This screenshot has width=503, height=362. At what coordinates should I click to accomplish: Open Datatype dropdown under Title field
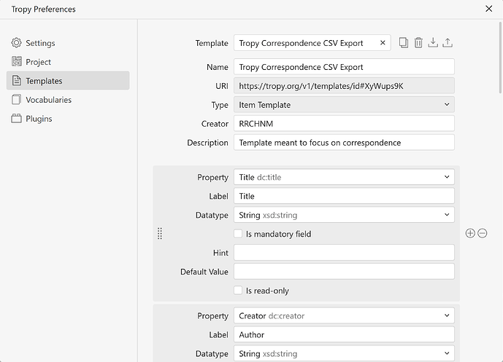pyautogui.click(x=344, y=215)
